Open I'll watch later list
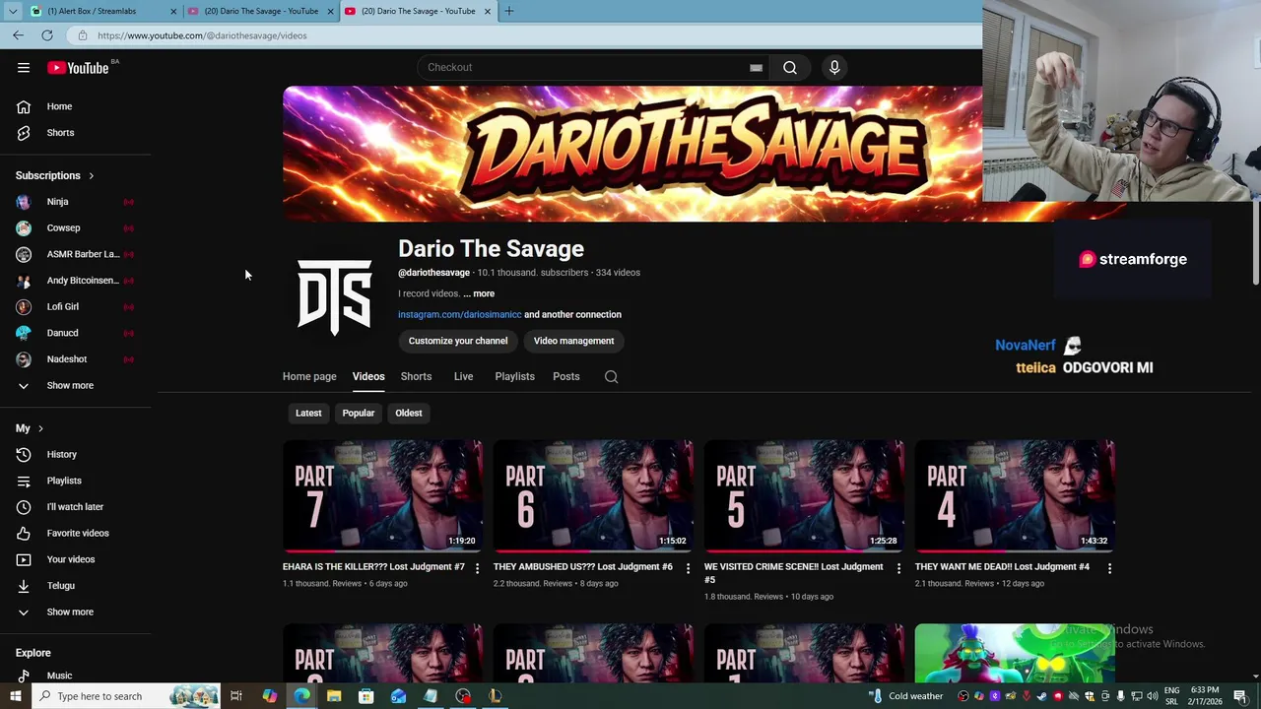Screen dimensions: 1261x709 pyautogui.click(x=76, y=507)
